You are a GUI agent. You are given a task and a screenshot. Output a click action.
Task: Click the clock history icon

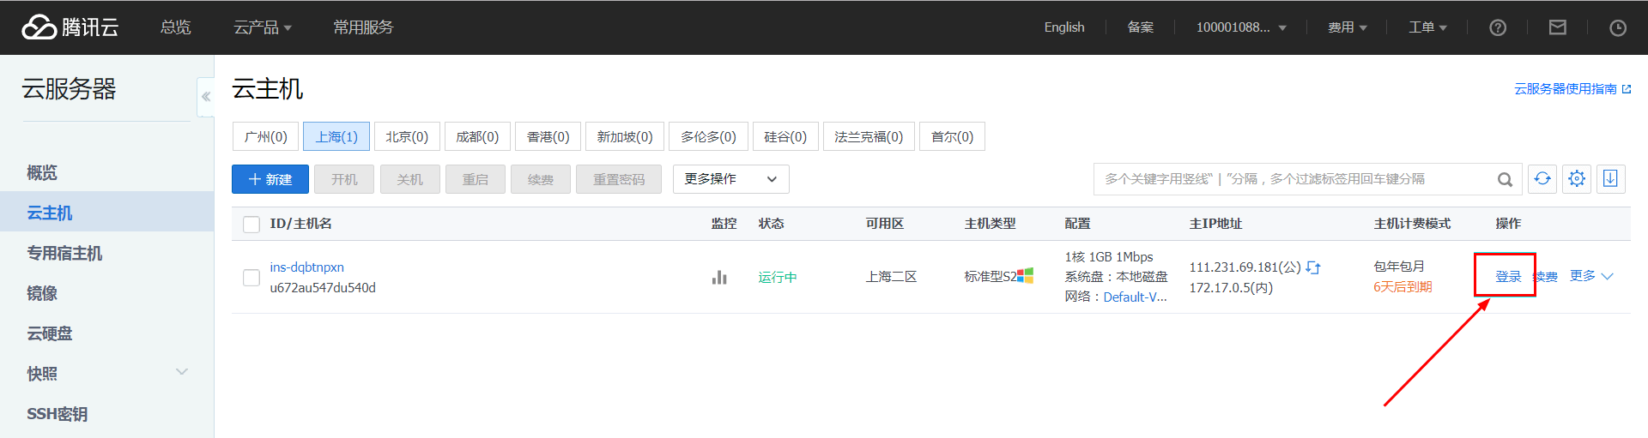click(x=1618, y=27)
